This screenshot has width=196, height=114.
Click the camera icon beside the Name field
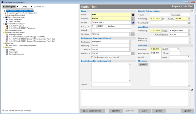click(x=133, y=15)
